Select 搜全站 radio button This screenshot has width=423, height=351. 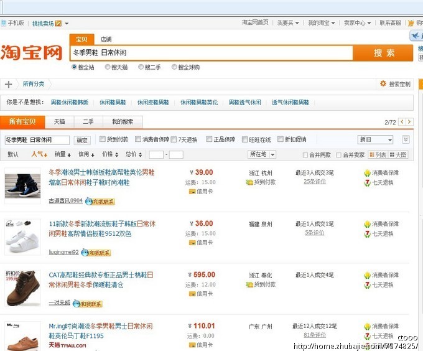[x=74, y=67]
